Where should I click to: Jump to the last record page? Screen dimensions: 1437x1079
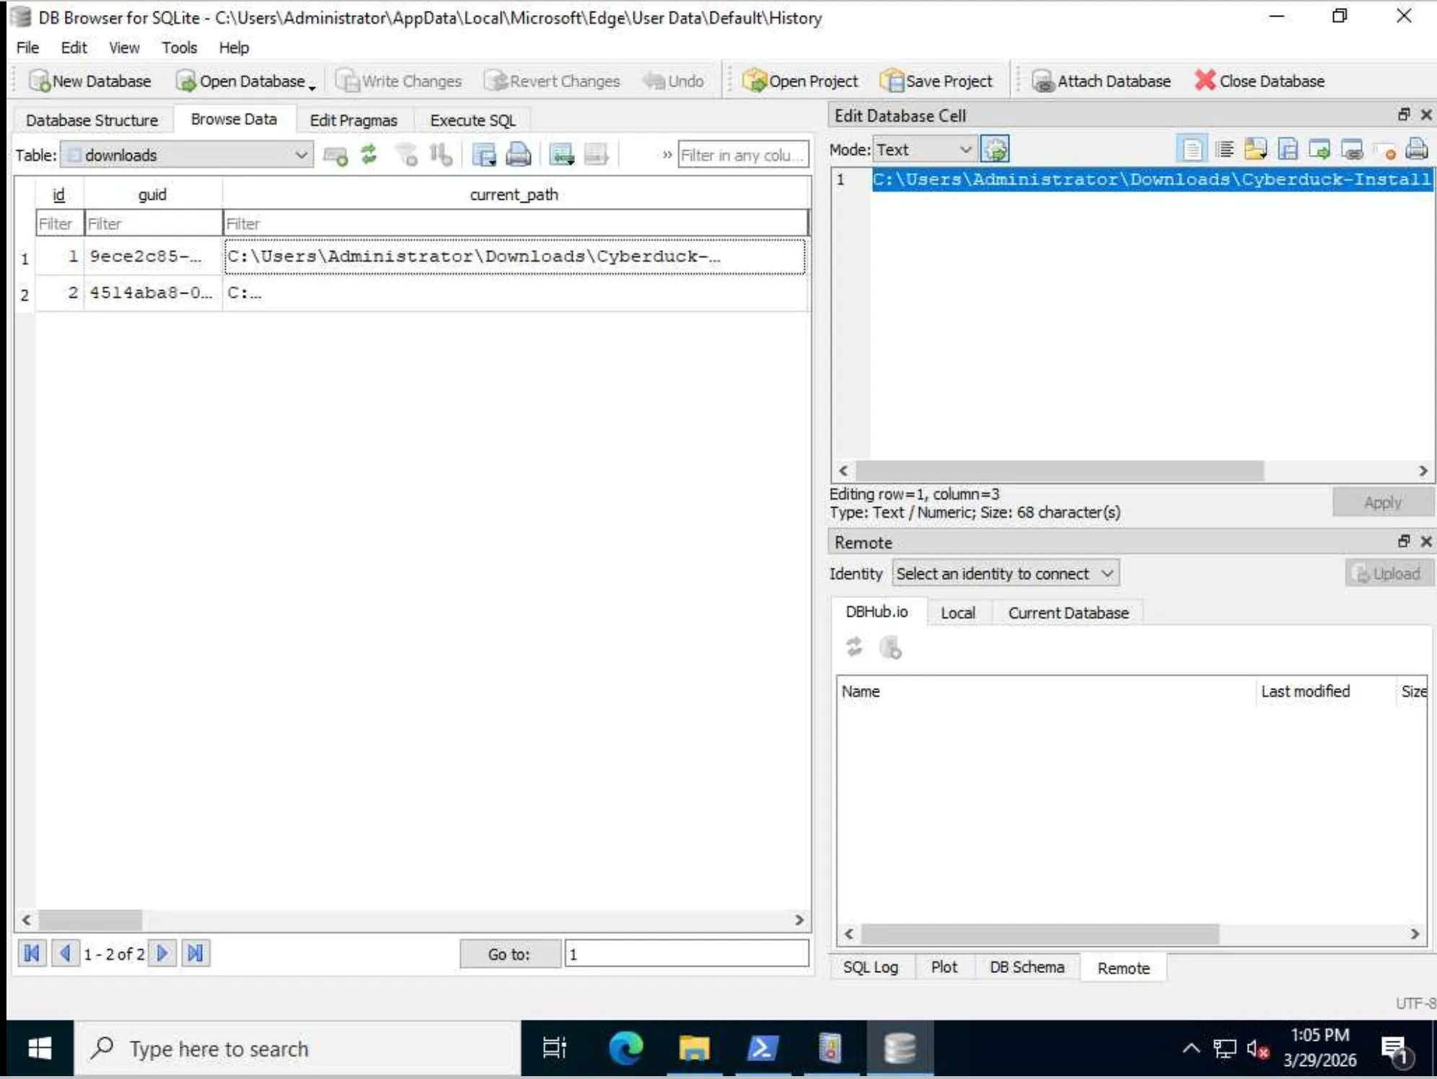(x=195, y=954)
